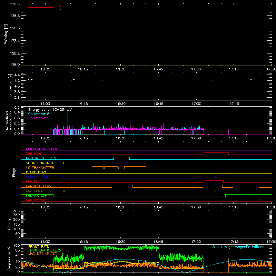The width and height of the screenshot is (276, 276).
Task: Click the raised red SAA_FLAG segment
Action: tap(214, 180)
